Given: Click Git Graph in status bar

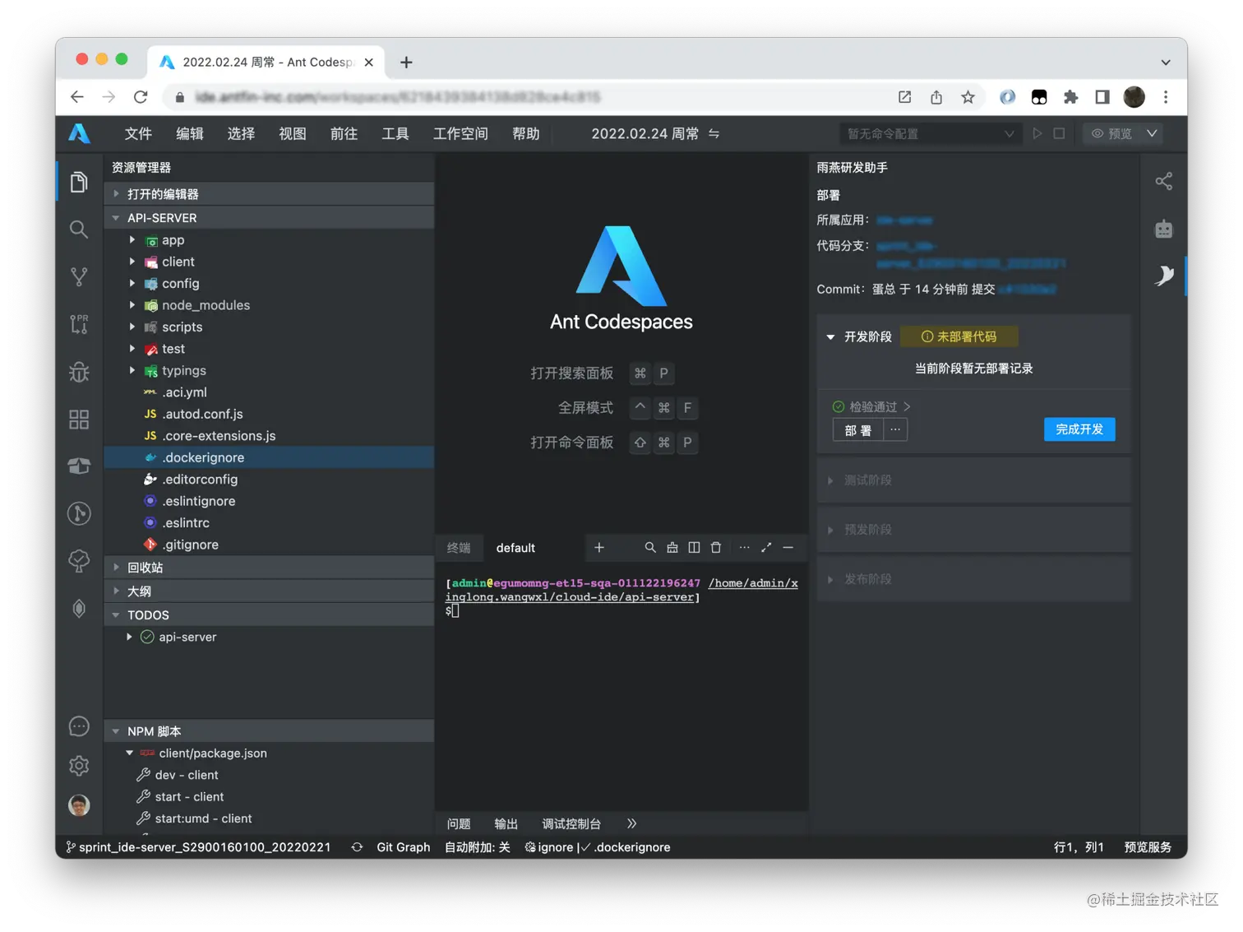Looking at the screenshot, I should (x=403, y=847).
